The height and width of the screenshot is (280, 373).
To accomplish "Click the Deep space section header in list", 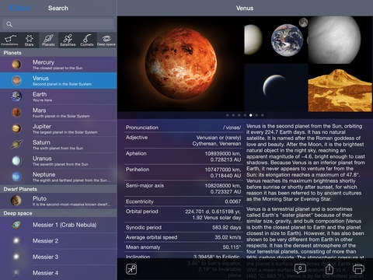I will click(58, 213).
